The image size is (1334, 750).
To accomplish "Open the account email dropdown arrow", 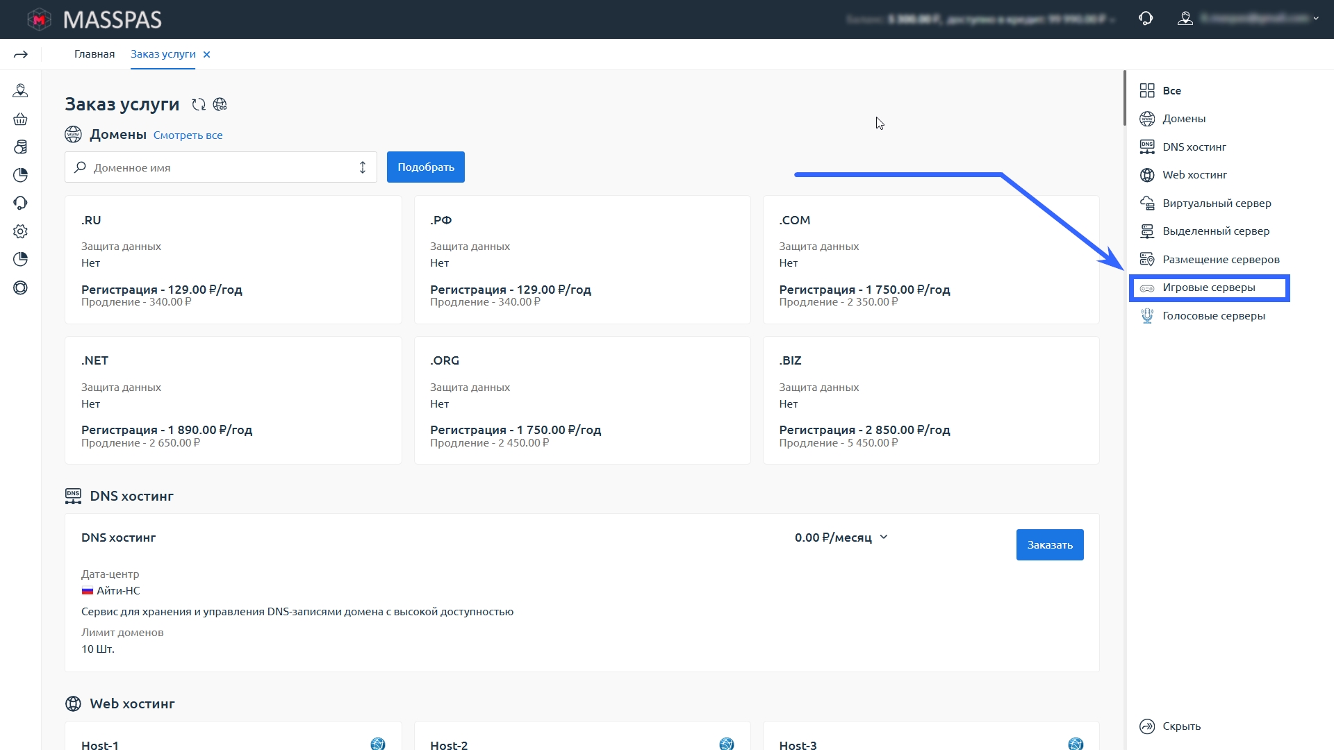I will click(1316, 19).
